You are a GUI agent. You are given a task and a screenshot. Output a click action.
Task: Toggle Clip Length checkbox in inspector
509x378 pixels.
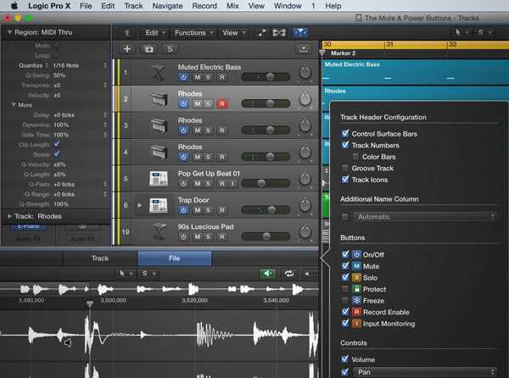57,143
